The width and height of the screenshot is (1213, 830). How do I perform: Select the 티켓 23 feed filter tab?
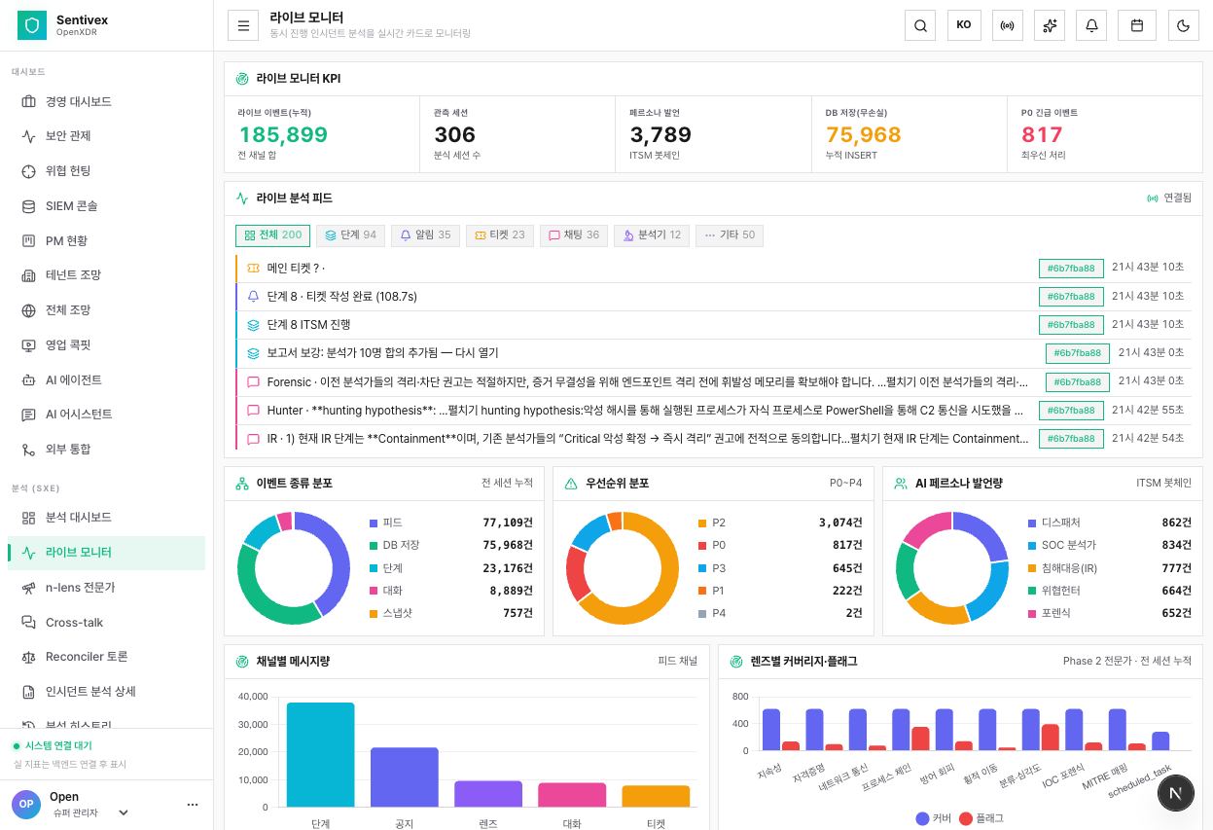(x=500, y=235)
